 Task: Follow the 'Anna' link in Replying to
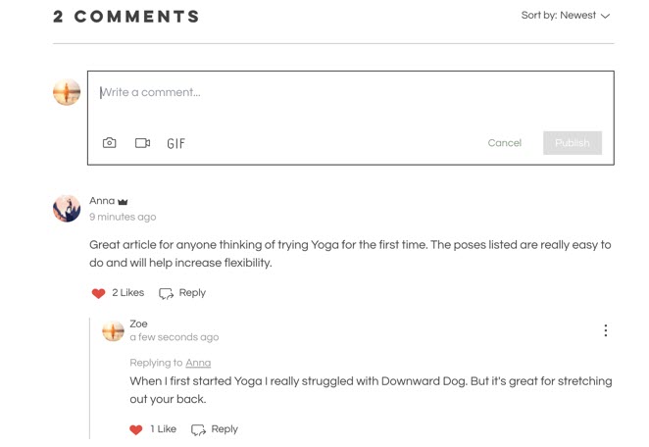pyautogui.click(x=198, y=363)
